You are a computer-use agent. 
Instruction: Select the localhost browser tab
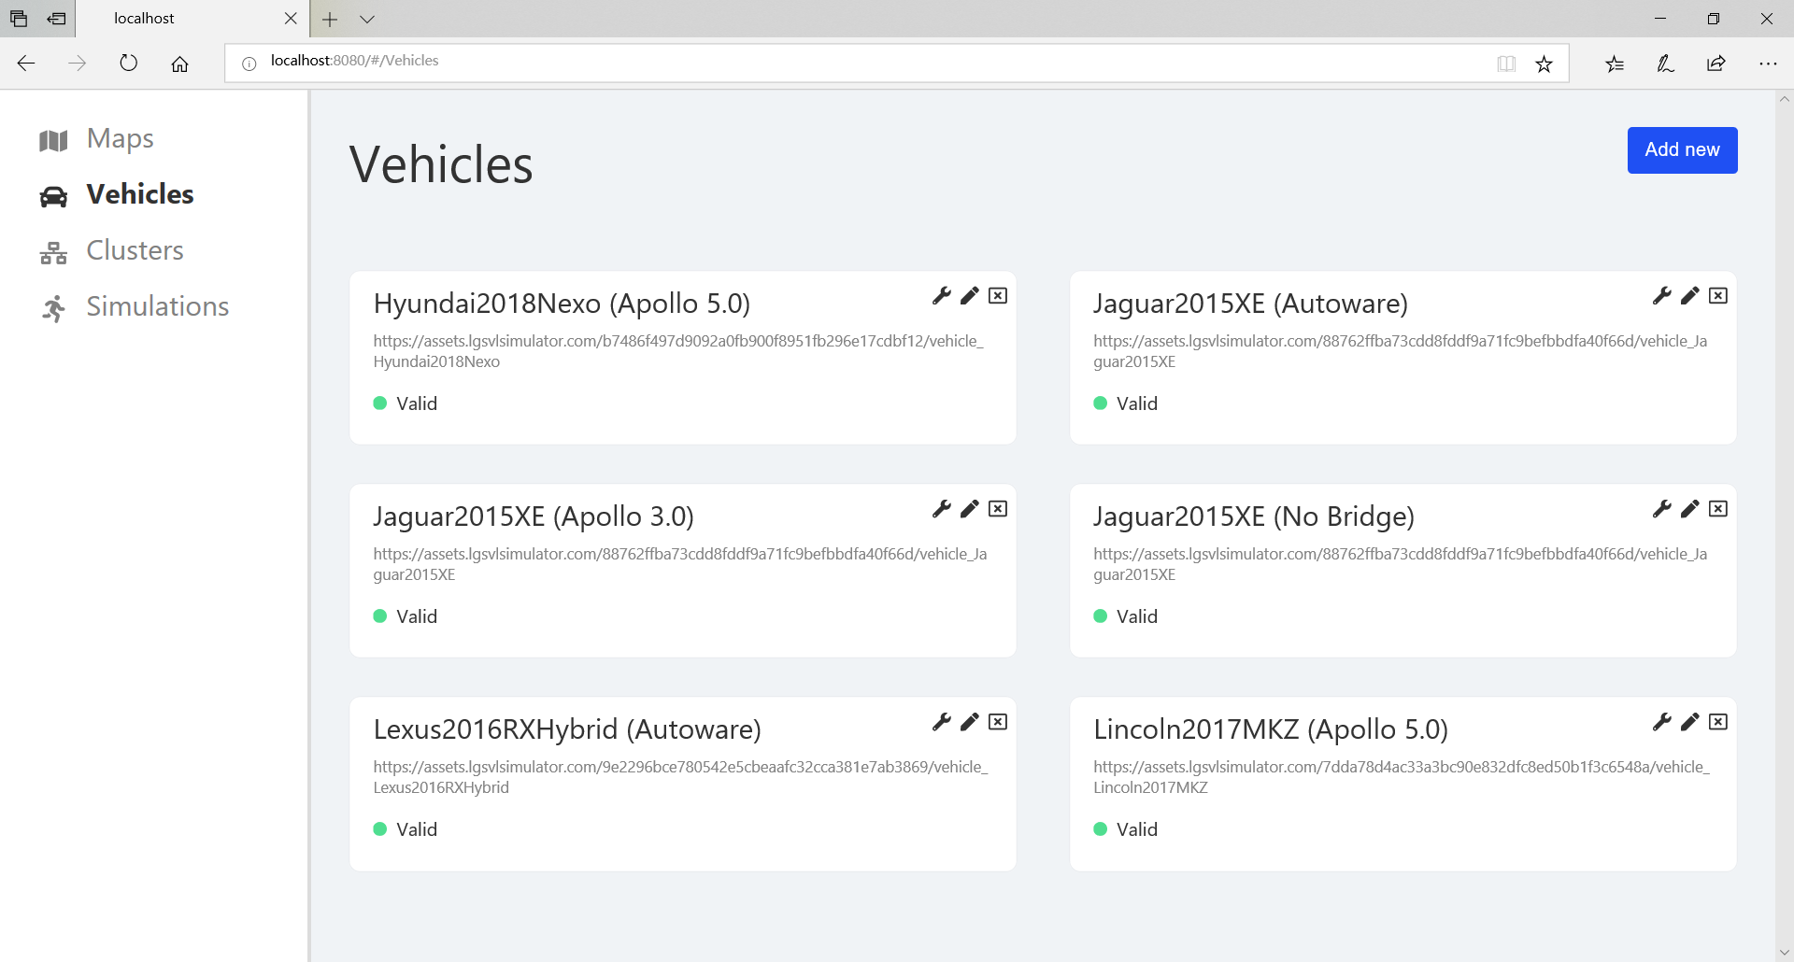(x=193, y=19)
